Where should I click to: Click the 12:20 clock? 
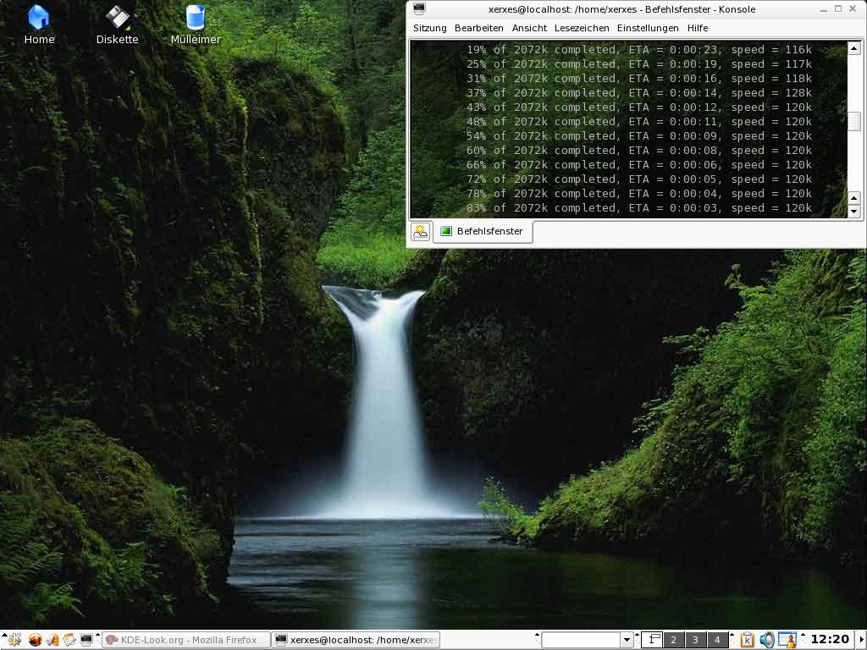pos(830,640)
